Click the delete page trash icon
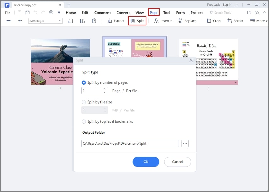 click(x=94, y=21)
